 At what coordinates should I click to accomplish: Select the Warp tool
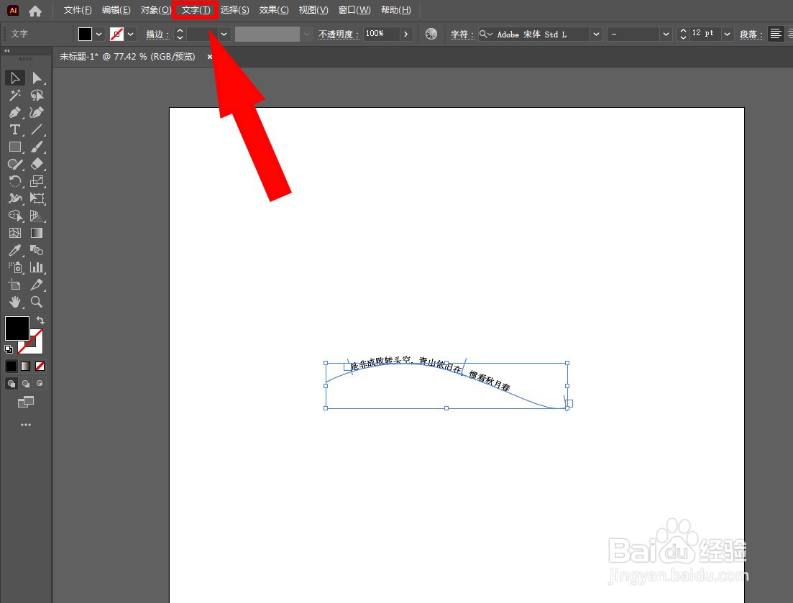pyautogui.click(x=14, y=198)
